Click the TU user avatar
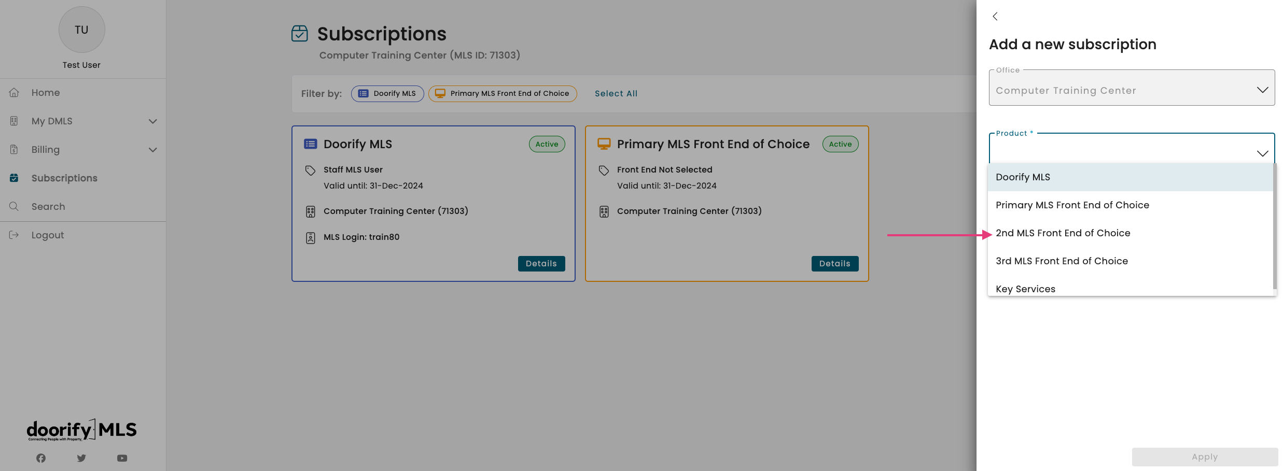 click(81, 30)
